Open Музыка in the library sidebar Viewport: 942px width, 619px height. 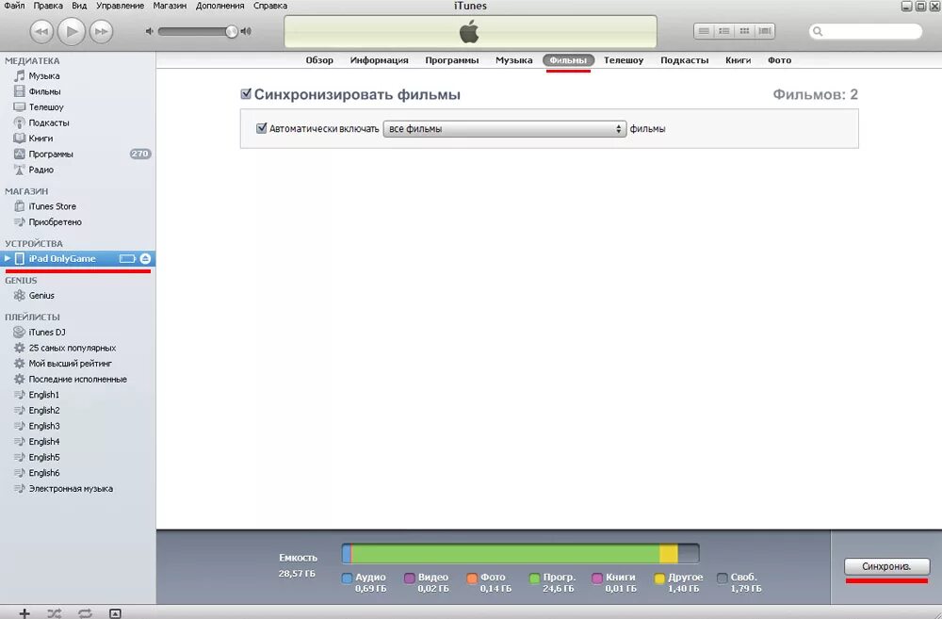(78, 75)
